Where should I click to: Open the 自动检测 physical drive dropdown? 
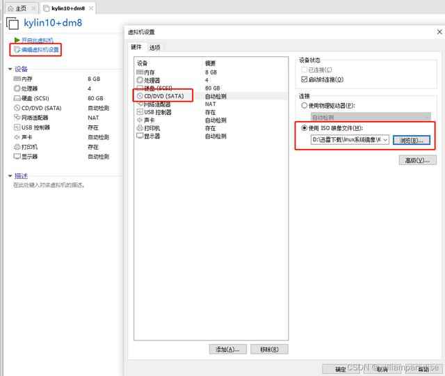pyautogui.click(x=371, y=117)
